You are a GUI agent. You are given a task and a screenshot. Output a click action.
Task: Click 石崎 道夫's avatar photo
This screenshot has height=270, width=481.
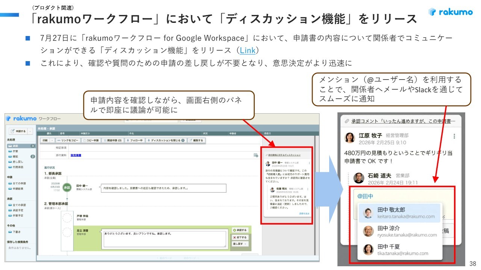point(359,178)
